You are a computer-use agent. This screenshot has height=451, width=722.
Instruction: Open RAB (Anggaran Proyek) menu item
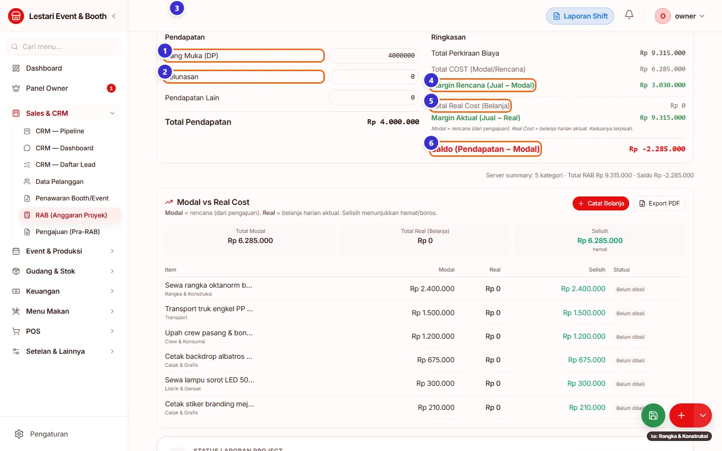pyautogui.click(x=70, y=215)
